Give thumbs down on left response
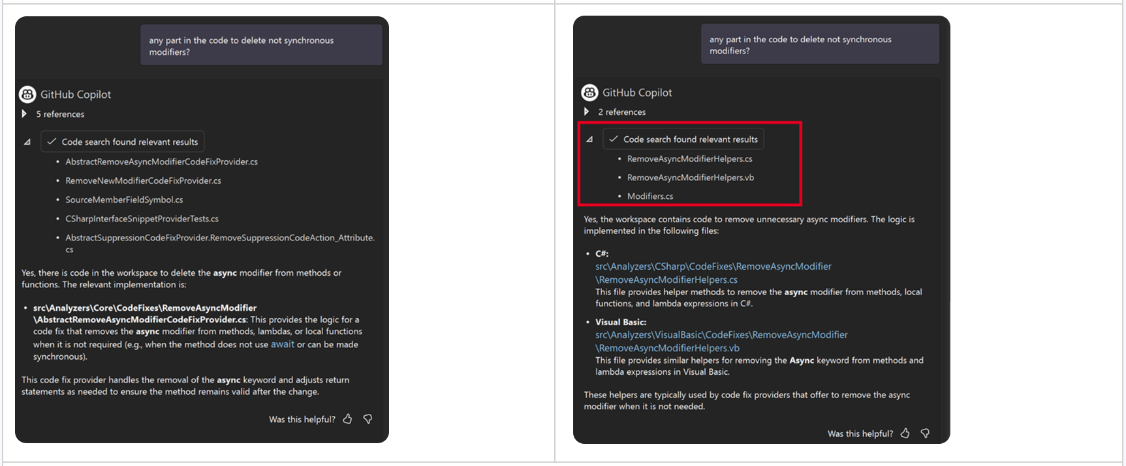Image resolution: width=1126 pixels, height=466 pixels. tap(368, 419)
